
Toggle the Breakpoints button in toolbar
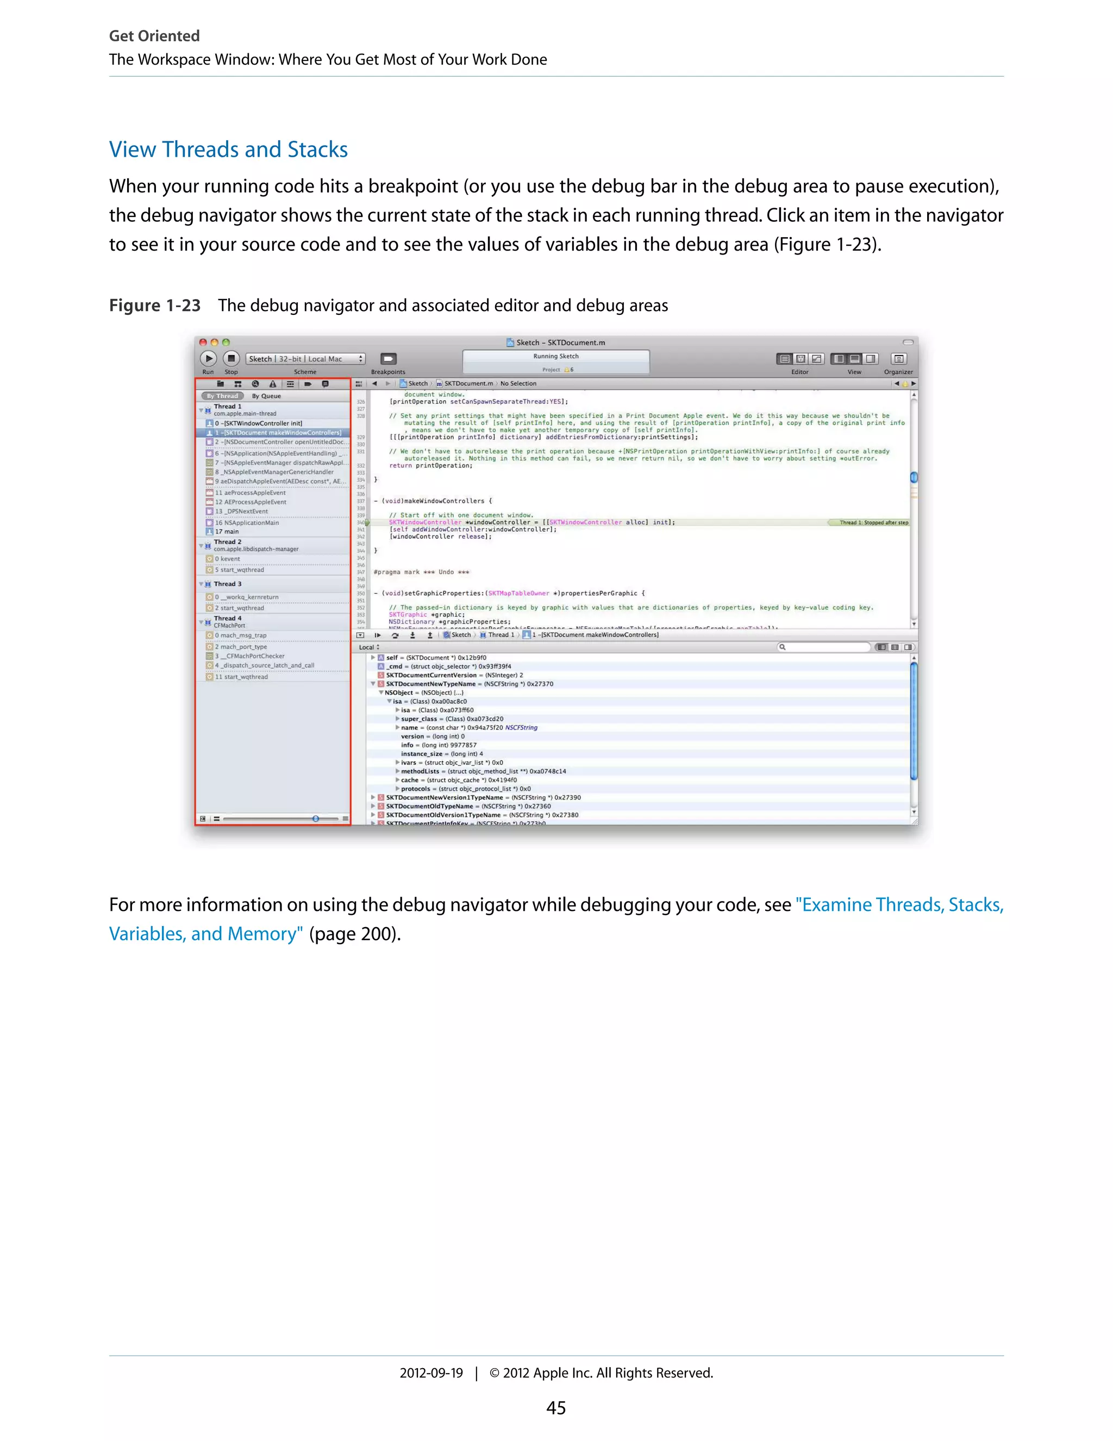tap(389, 358)
